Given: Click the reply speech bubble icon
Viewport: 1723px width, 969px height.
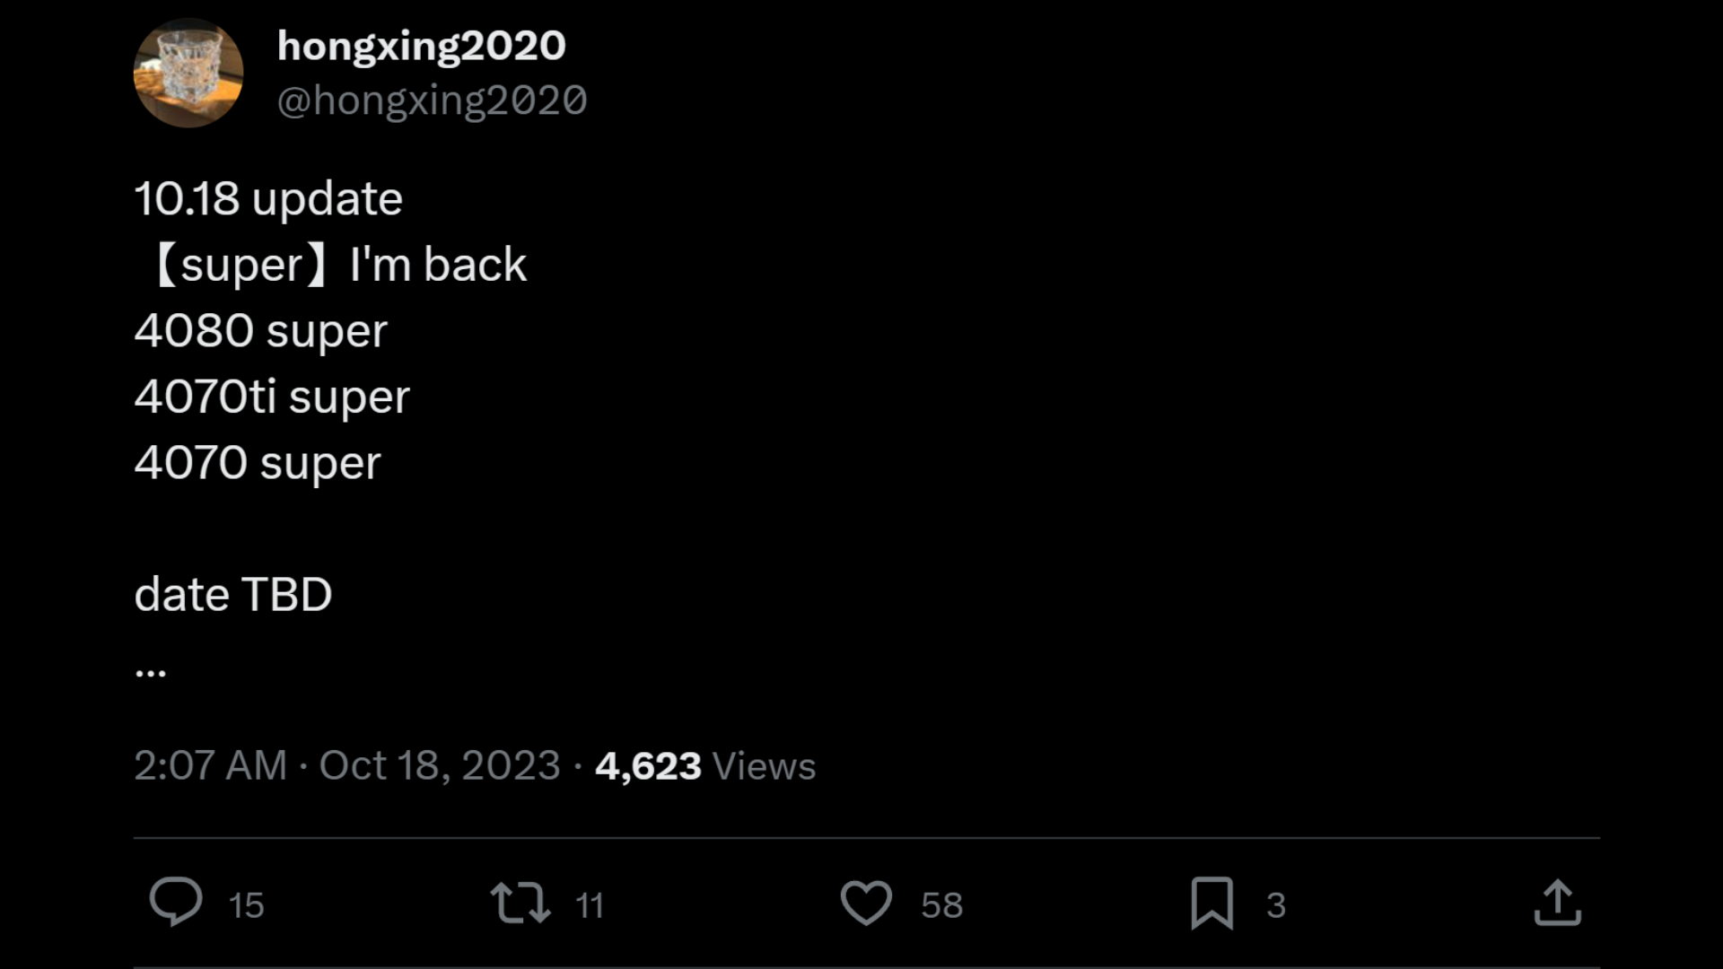Looking at the screenshot, I should 176,902.
